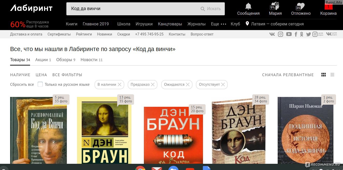Switch to grid view of results
The image size is (343, 170).
[x=324, y=75]
